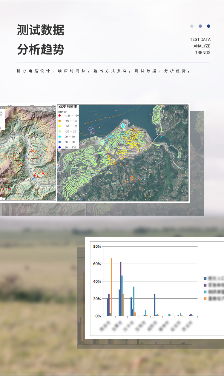Click the 0% axis label on the chart

98,316
